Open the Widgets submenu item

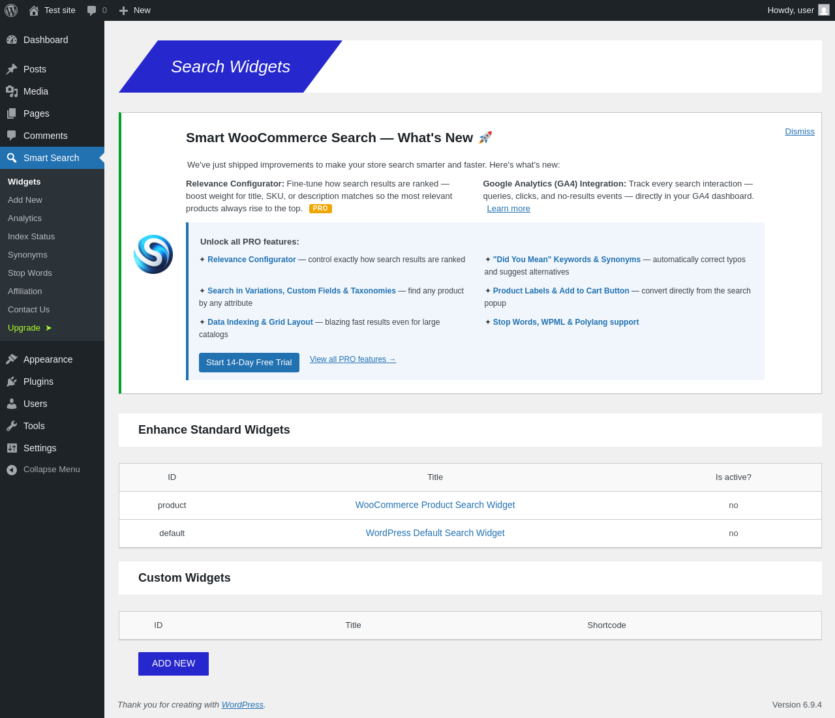(24, 182)
